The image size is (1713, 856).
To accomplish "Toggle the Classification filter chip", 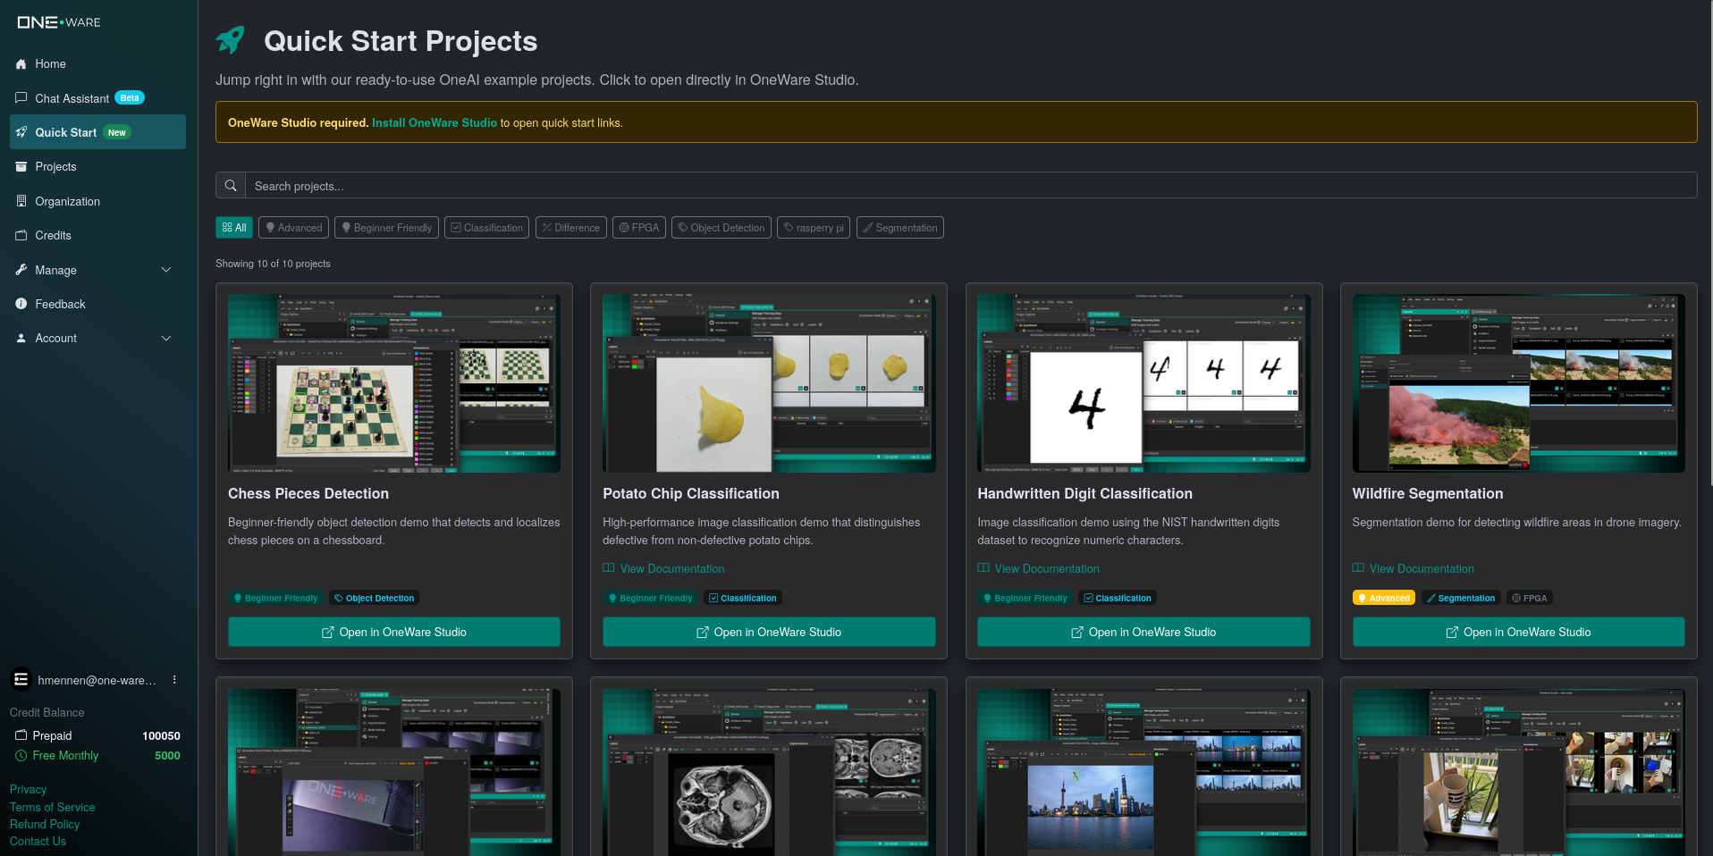I will 486,228.
